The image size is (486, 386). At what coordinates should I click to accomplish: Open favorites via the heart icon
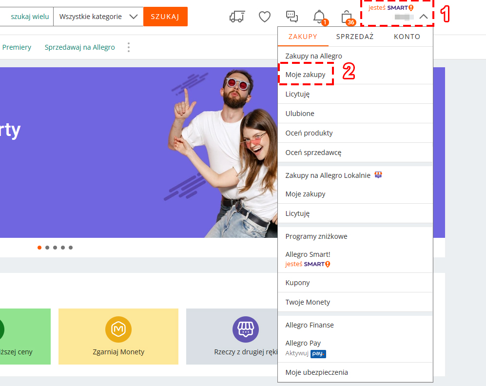265,17
